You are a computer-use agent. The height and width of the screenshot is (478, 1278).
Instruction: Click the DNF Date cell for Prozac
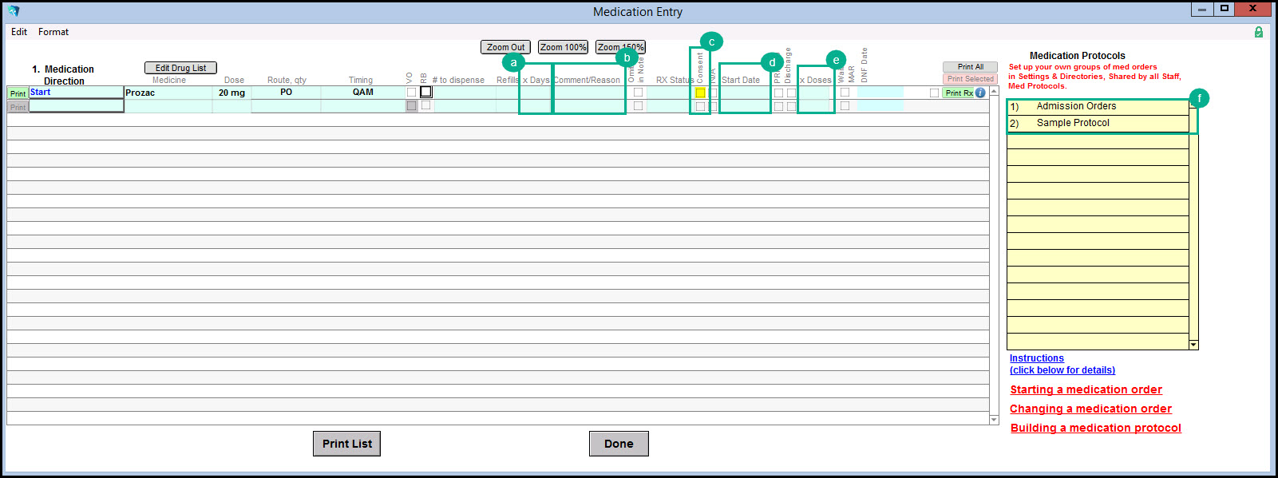coord(880,93)
